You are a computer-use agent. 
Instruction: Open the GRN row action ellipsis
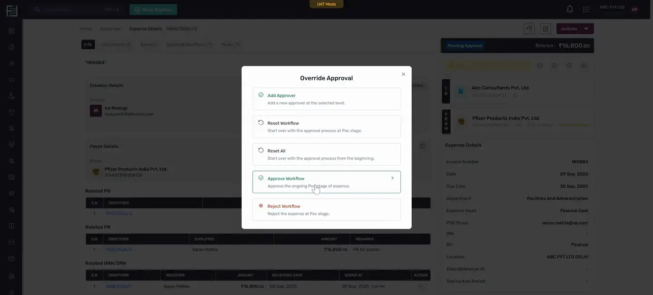tap(420, 286)
